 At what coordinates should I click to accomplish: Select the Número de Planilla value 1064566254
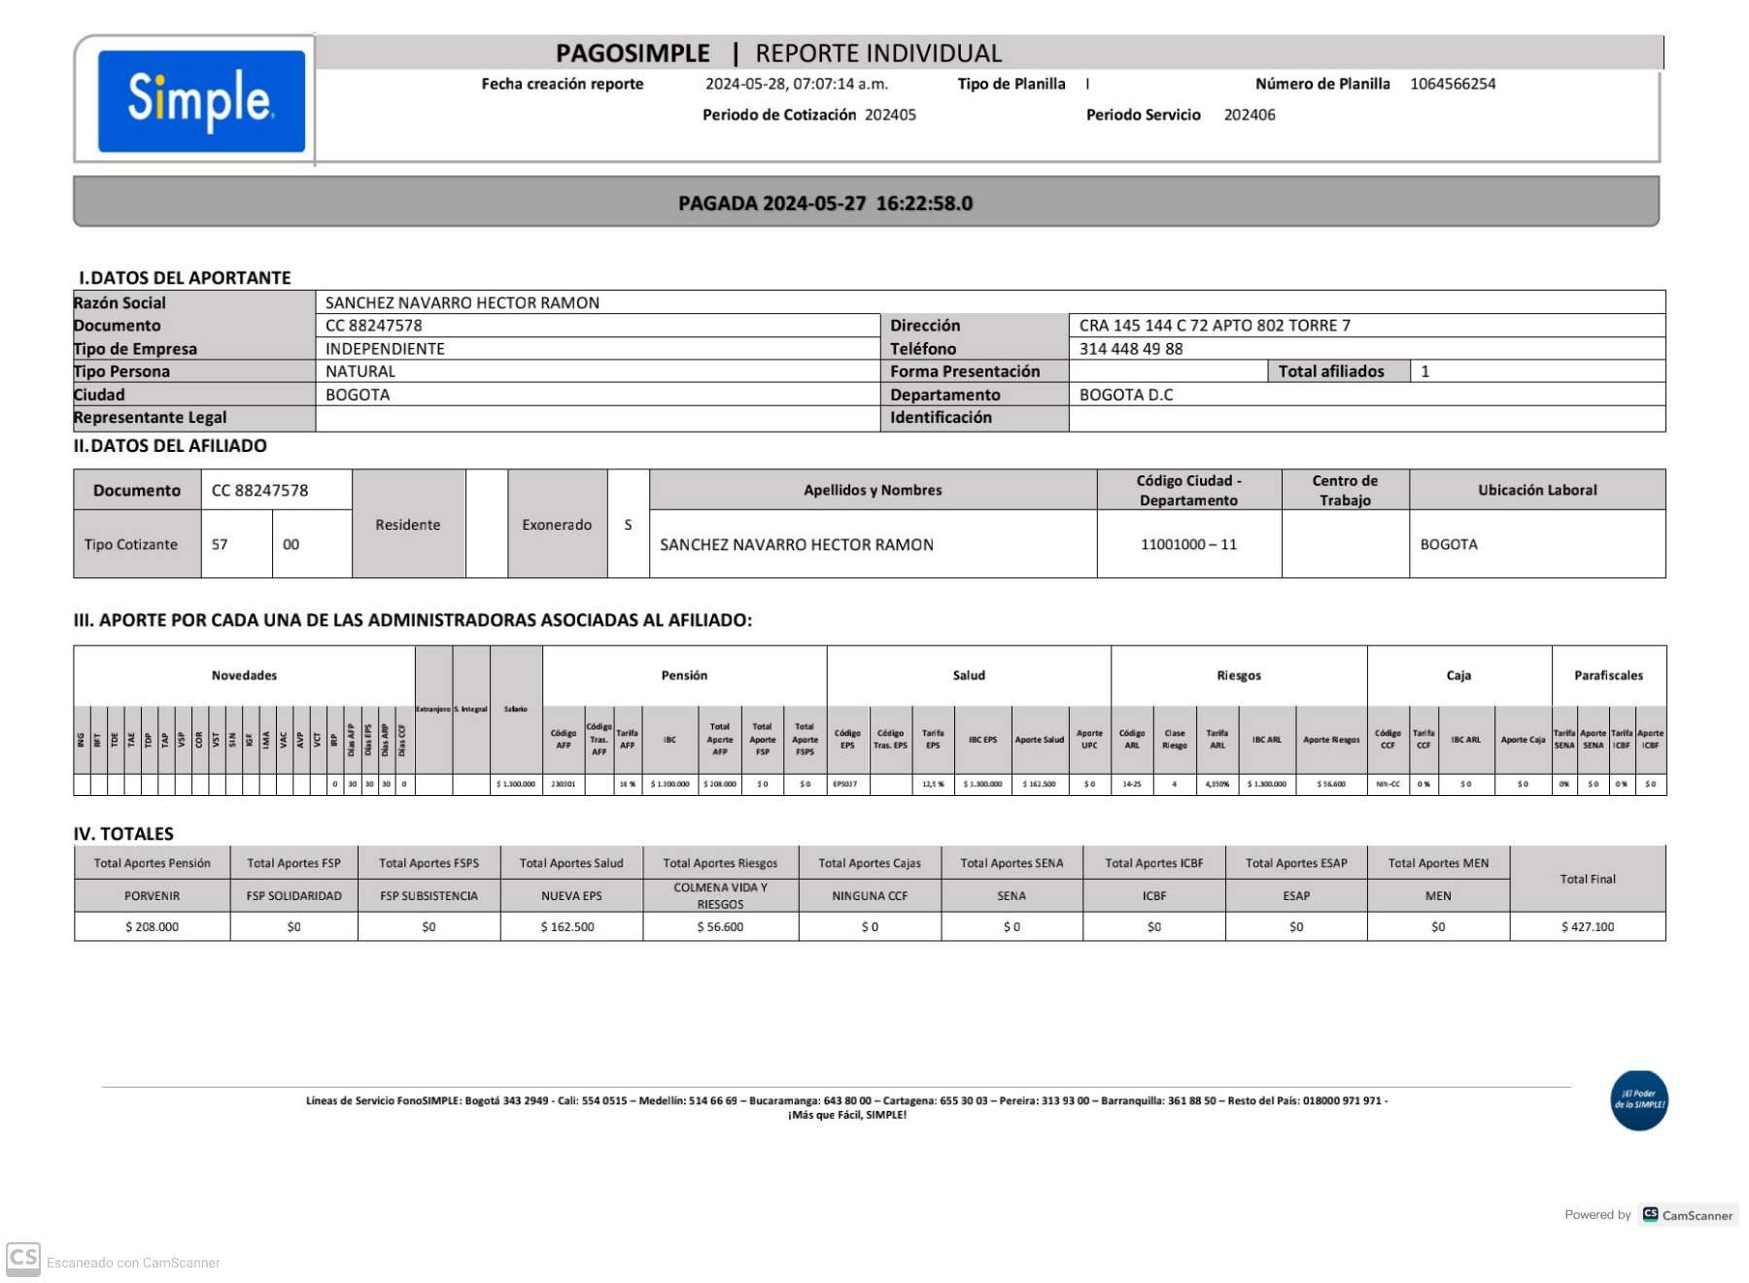point(1452,85)
